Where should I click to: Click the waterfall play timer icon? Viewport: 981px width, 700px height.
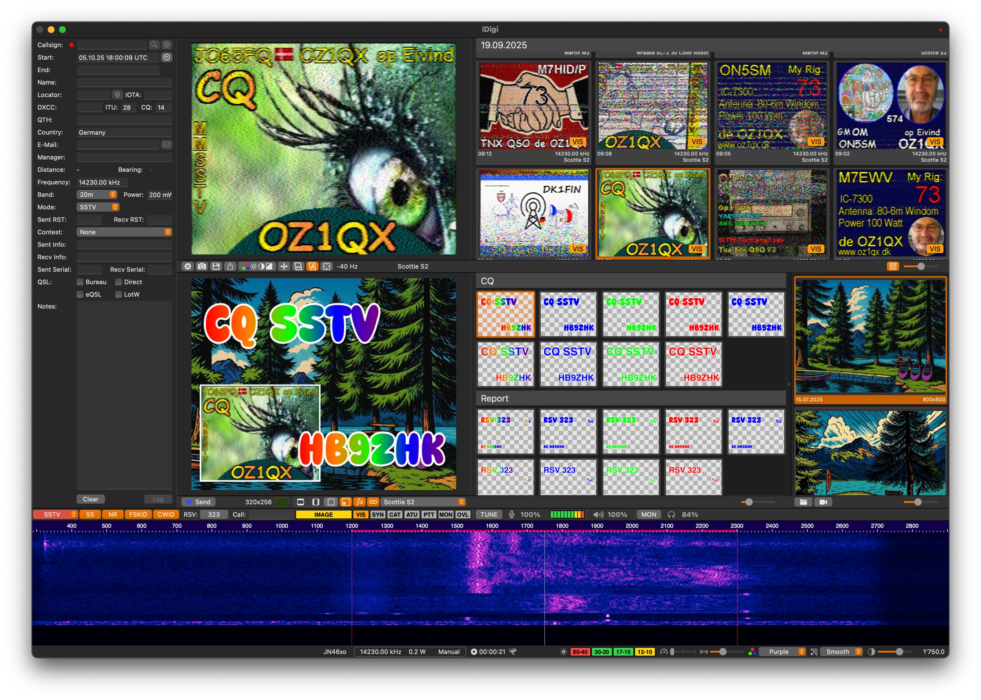coord(474,652)
